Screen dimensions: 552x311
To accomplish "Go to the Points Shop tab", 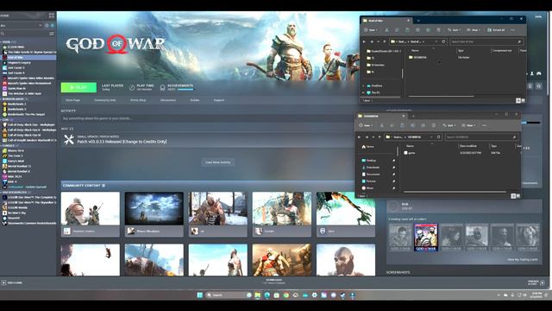I will point(138,100).
